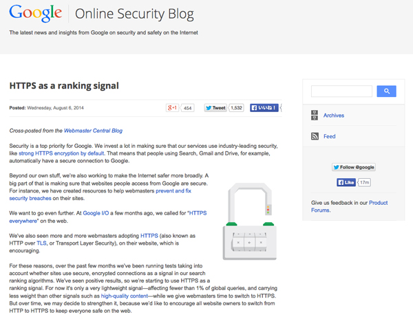This screenshot has width=413, height=319.
Task: Click the Facebook Like button in sidebar
Action: point(346,182)
